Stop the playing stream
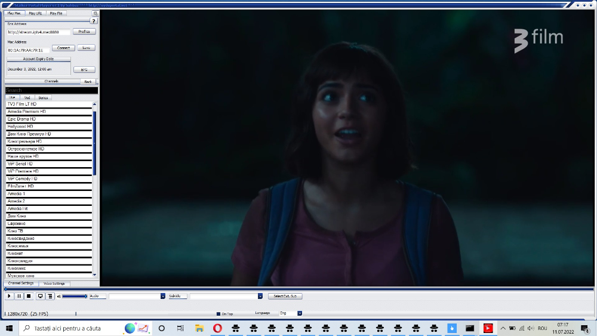The width and height of the screenshot is (597, 336). [29, 296]
